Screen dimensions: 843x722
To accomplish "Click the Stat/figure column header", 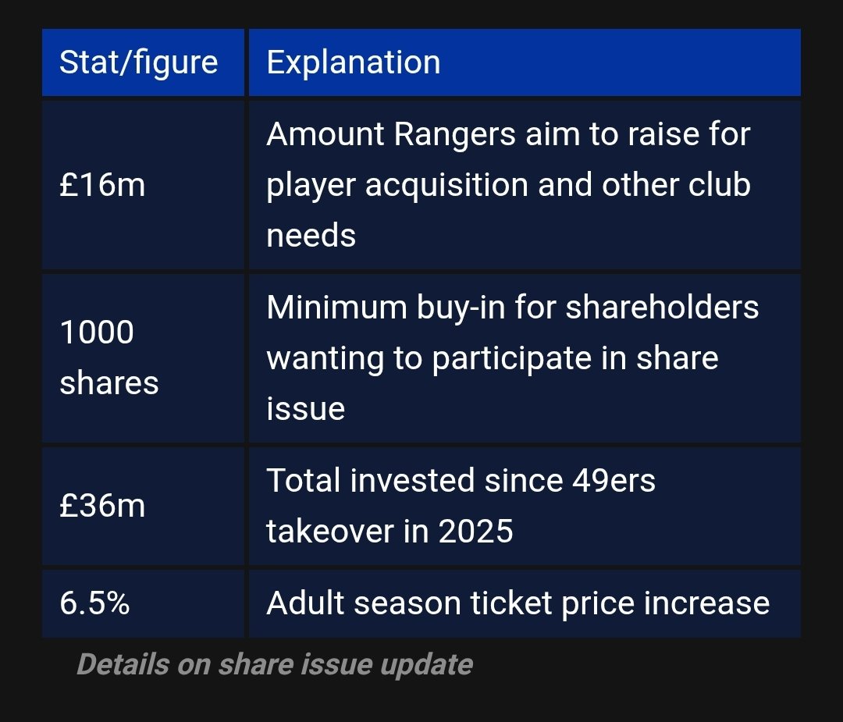I will tap(139, 62).
